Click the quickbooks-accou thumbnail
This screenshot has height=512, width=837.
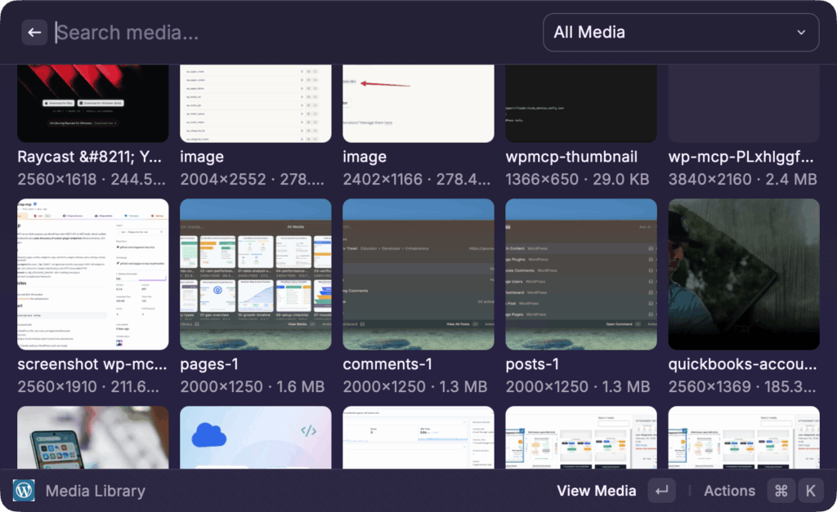[743, 274]
